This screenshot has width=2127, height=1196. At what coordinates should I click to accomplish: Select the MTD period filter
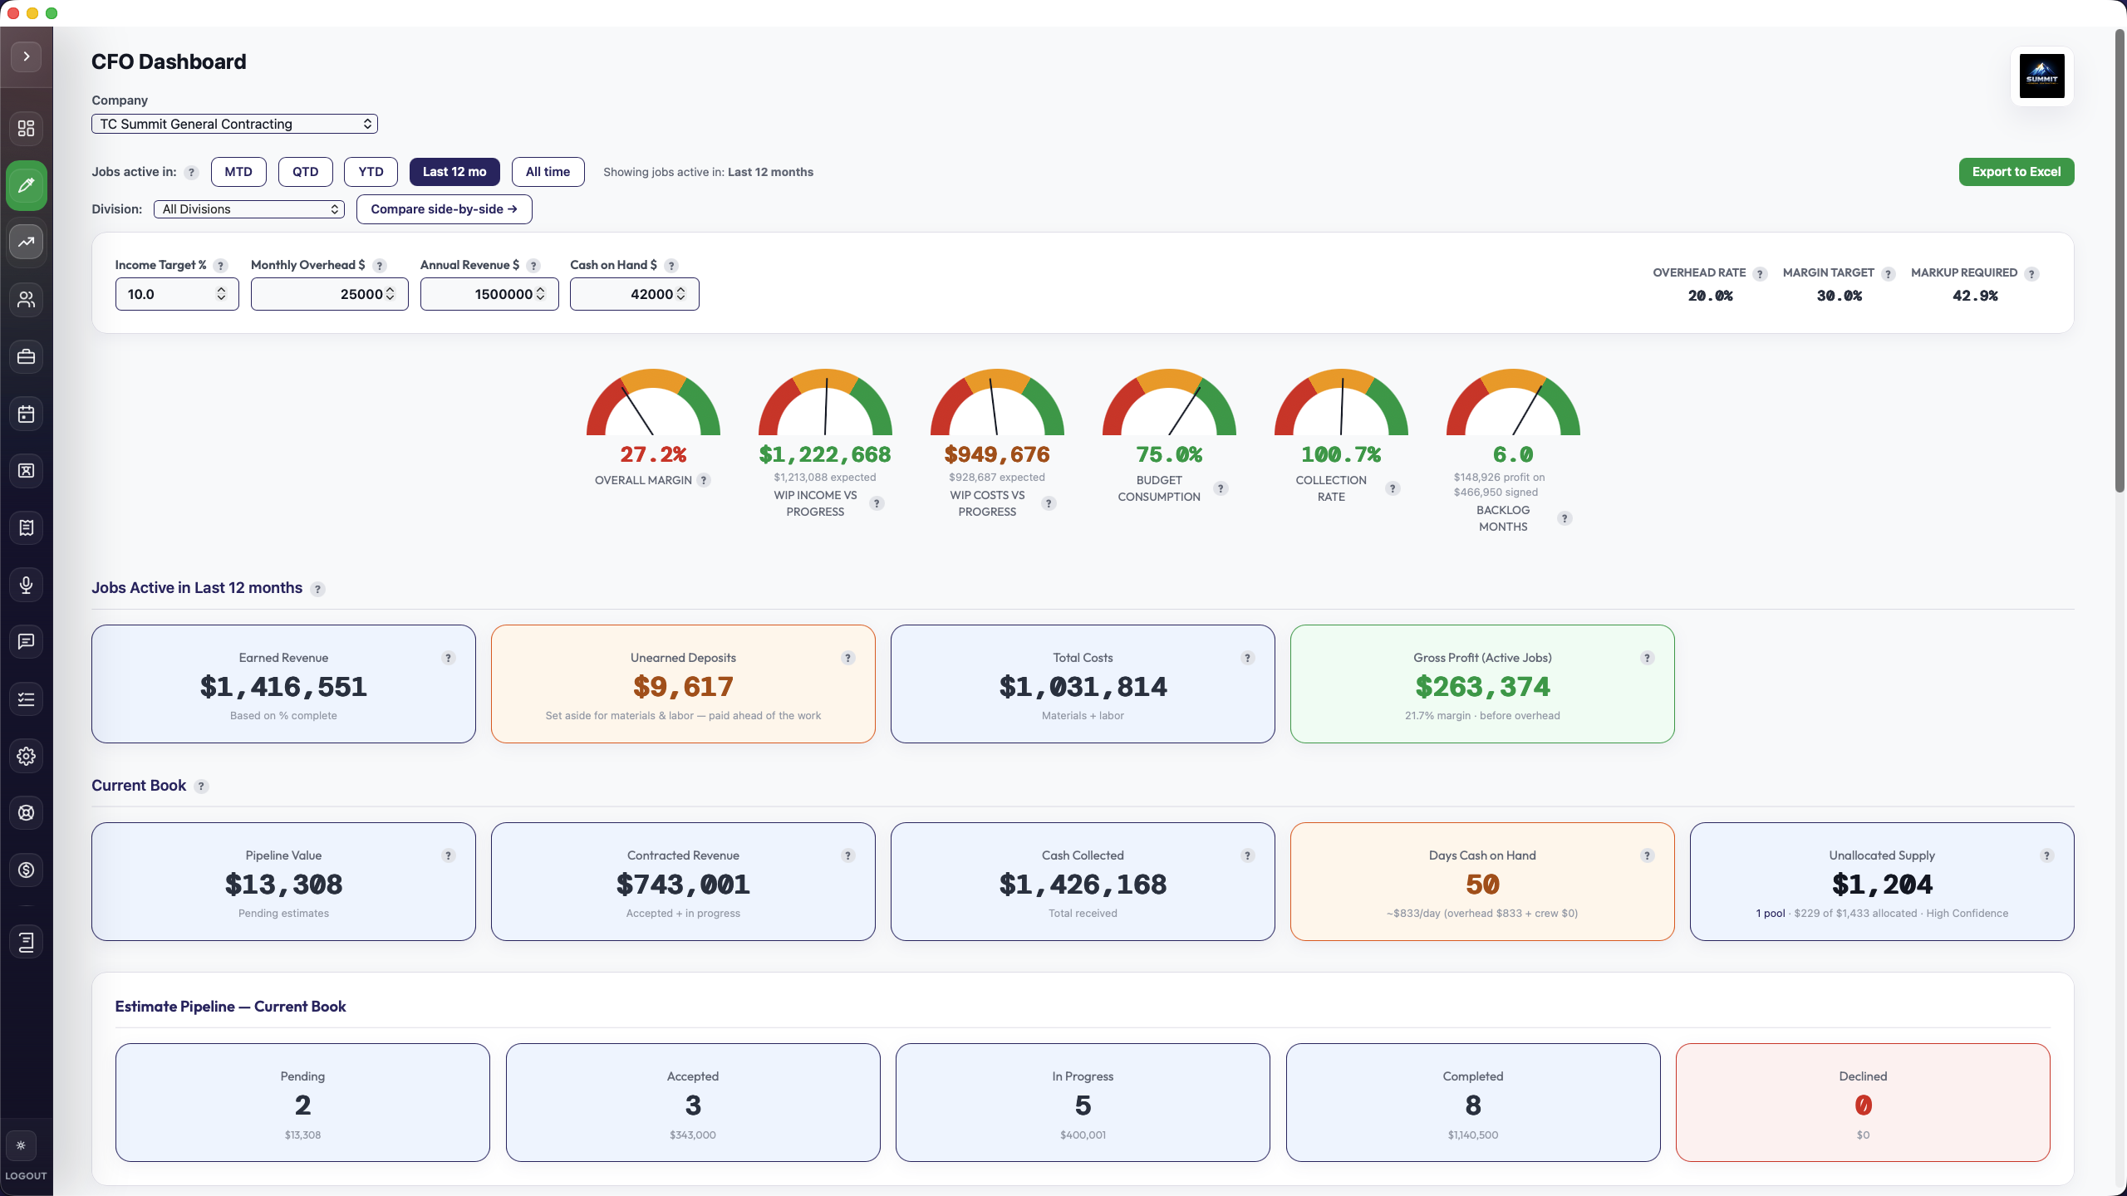coord(238,172)
